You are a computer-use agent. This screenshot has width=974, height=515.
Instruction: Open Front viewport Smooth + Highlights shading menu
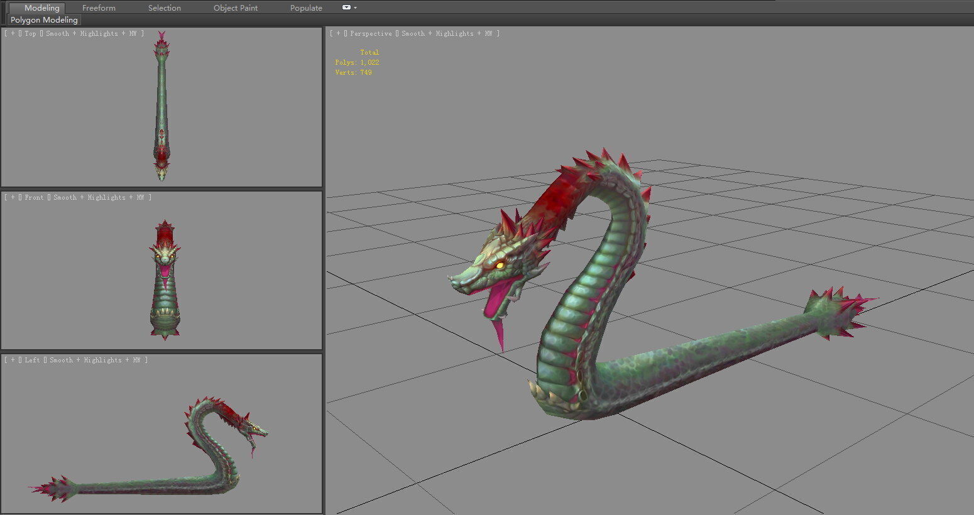pyautogui.click(x=99, y=197)
